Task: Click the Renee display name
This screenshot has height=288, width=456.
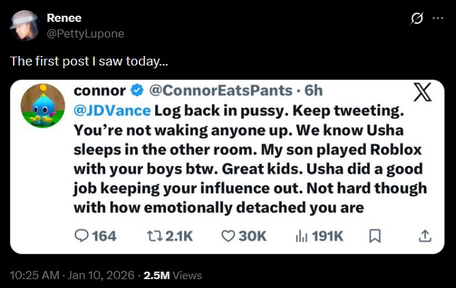Action: click(x=64, y=18)
